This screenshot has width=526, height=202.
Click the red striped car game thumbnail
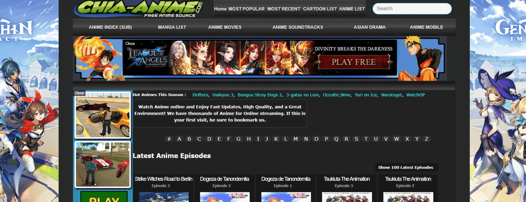(x=103, y=164)
